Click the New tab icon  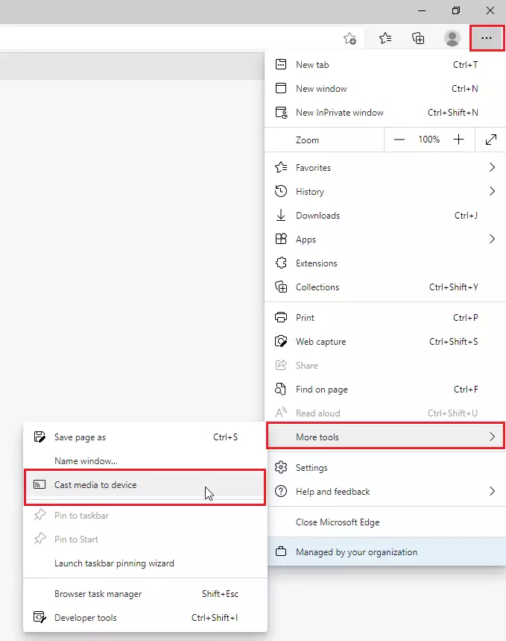click(281, 65)
